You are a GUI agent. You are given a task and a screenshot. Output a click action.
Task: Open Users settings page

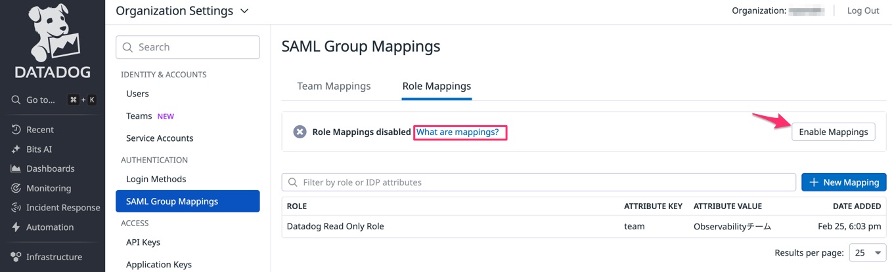[137, 94]
